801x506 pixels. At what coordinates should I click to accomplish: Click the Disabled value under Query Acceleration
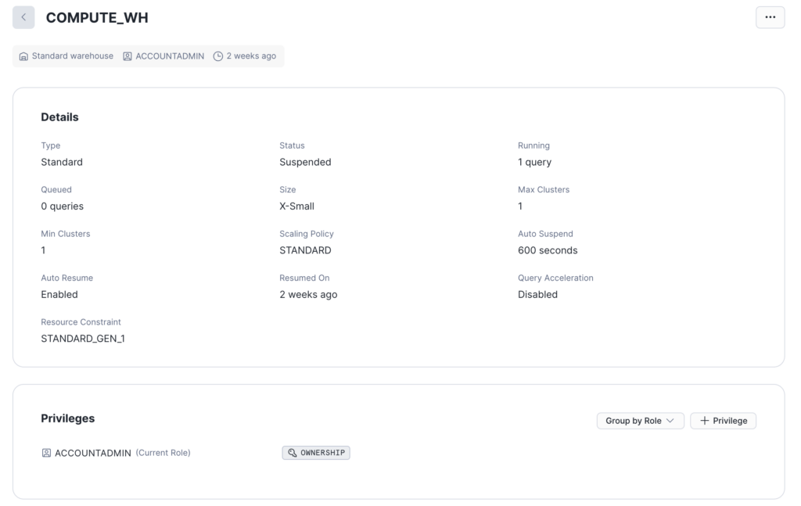point(537,295)
